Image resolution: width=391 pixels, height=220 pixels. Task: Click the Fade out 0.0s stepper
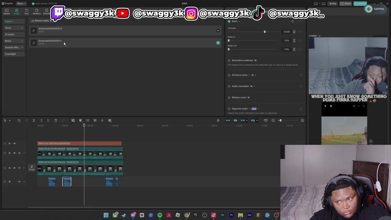(x=294, y=49)
